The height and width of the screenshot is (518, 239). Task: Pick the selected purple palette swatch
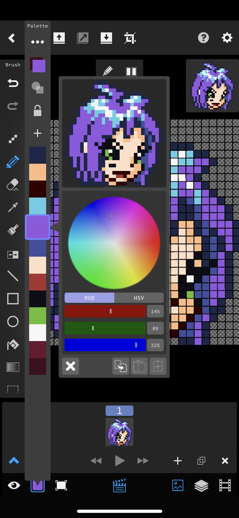[38, 227]
